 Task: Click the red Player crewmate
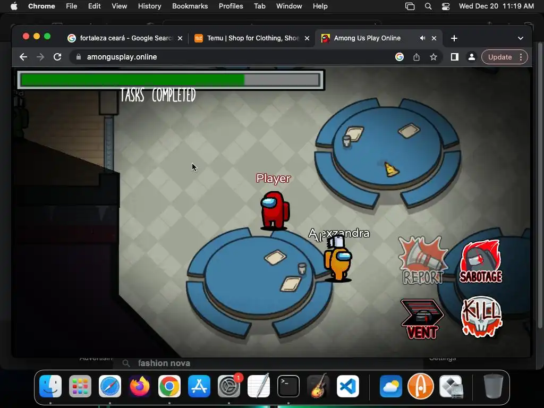pyautogui.click(x=275, y=210)
